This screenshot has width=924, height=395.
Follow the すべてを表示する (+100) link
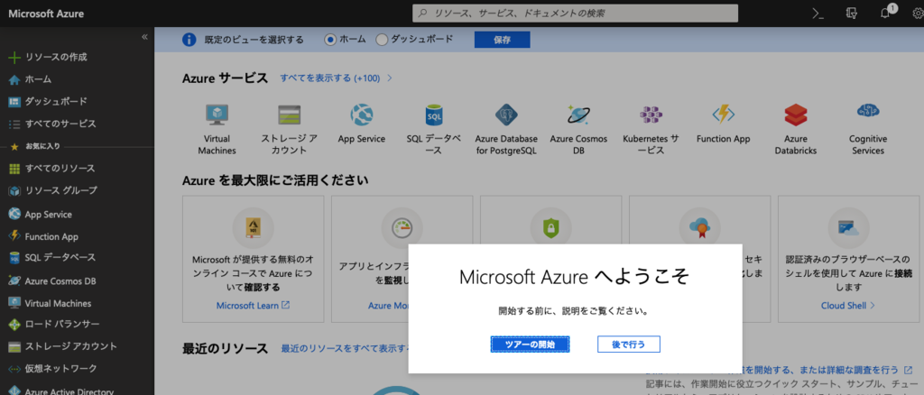[330, 78]
